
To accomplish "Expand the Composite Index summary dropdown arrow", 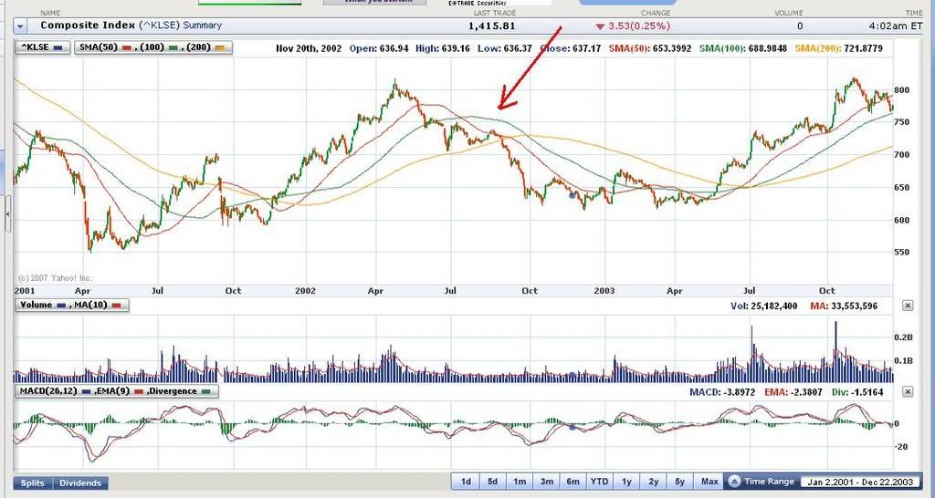I will point(20,26).
